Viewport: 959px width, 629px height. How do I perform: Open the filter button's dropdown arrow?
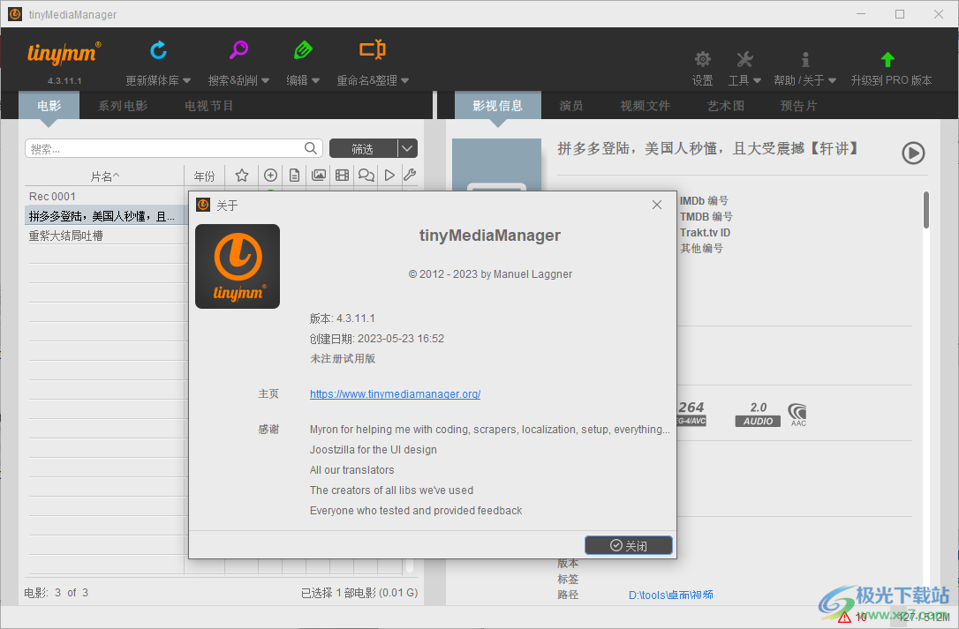[408, 148]
